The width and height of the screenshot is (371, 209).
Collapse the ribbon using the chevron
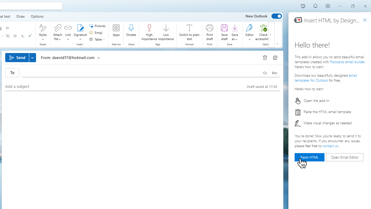tap(277, 44)
